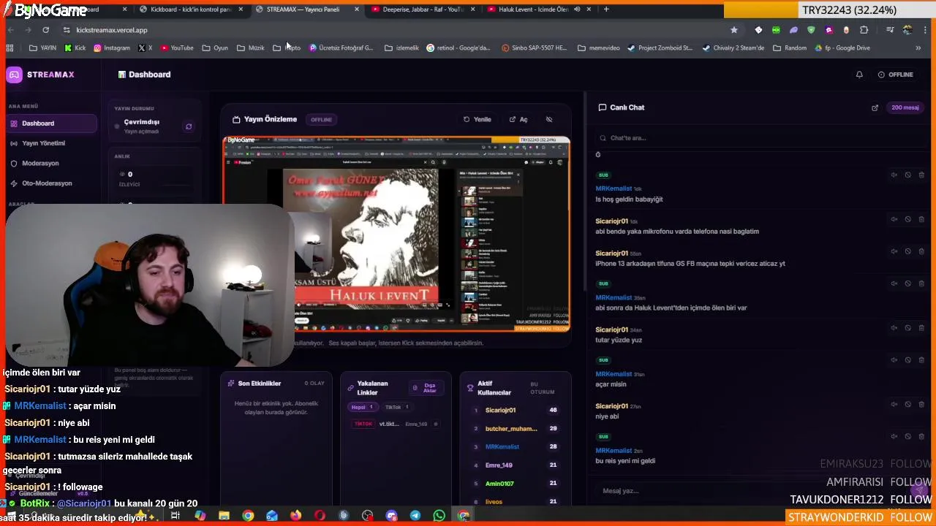Click Dışa Aktar to export links
This screenshot has height=526, width=936.
tap(426, 387)
